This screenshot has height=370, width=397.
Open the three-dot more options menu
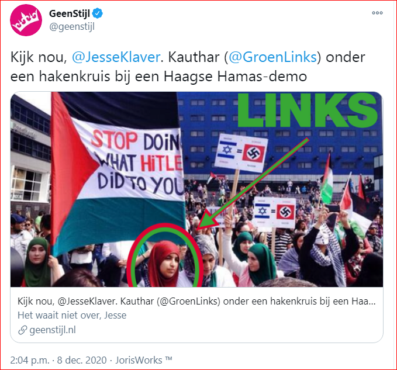click(377, 13)
